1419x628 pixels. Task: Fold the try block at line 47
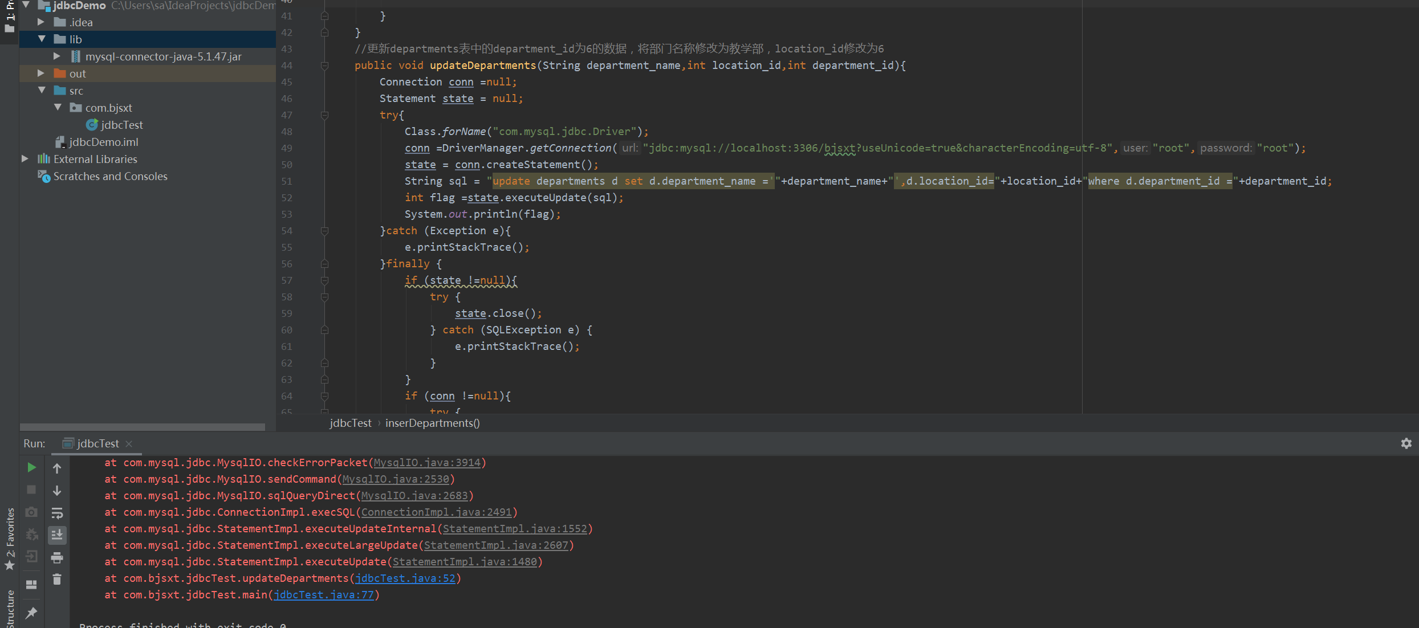(x=324, y=115)
